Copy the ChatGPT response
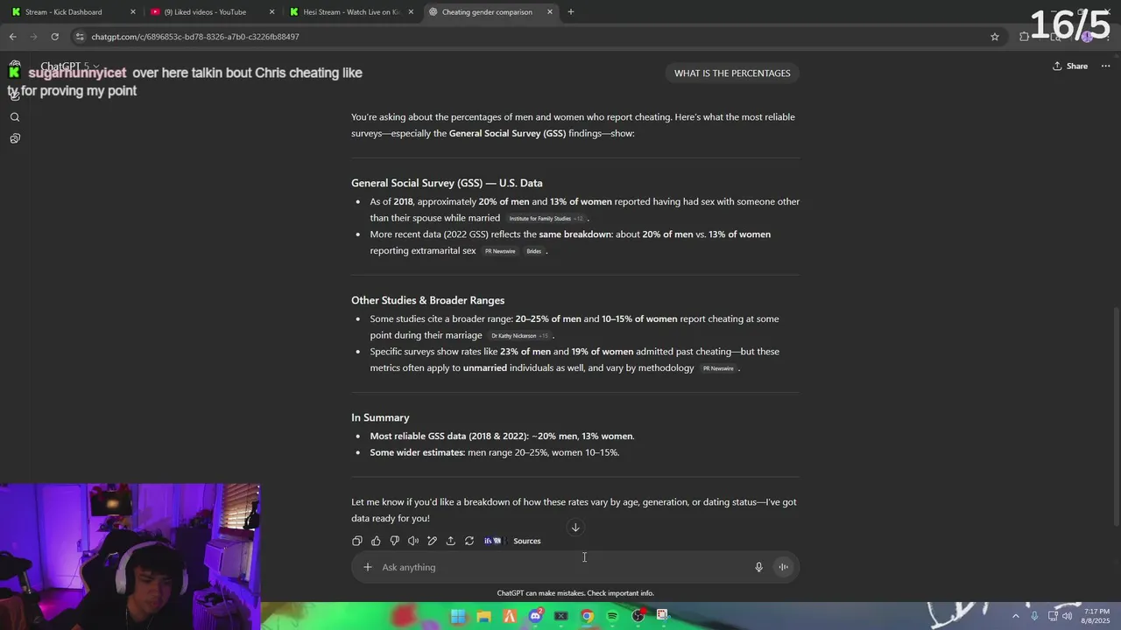Image resolution: width=1121 pixels, height=630 pixels. click(356, 541)
